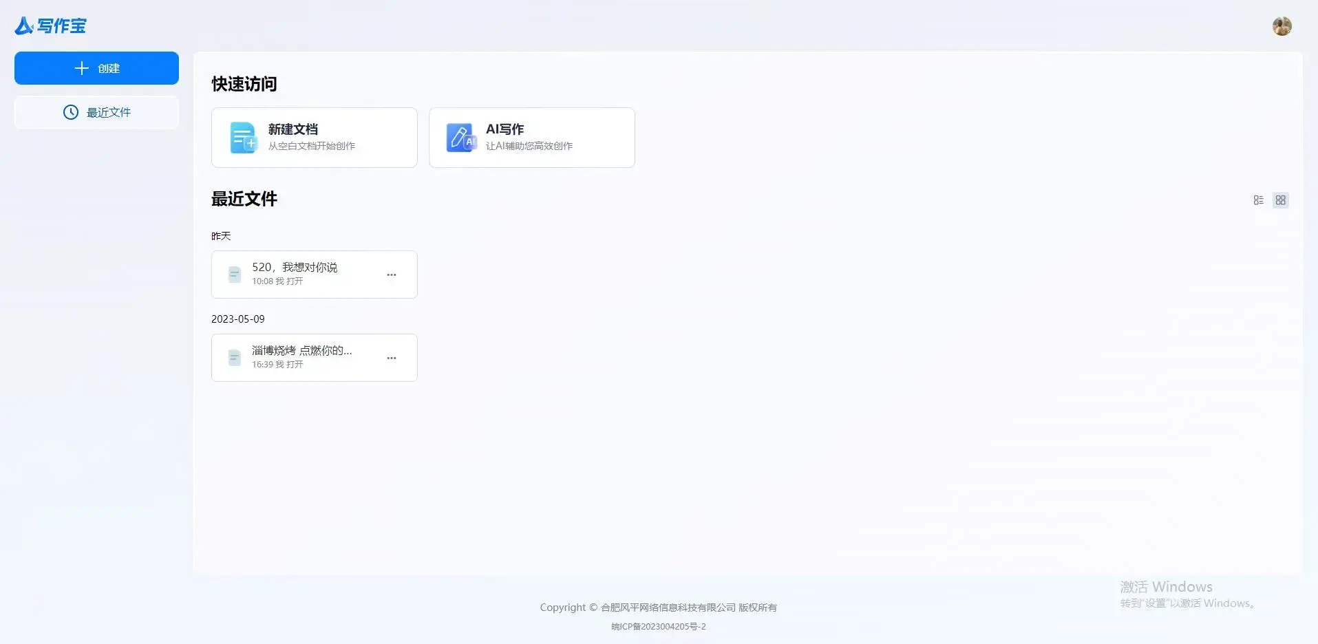1318x644 pixels.
Task: Click the 从空白文档开始创作 subtitle
Action: (312, 146)
